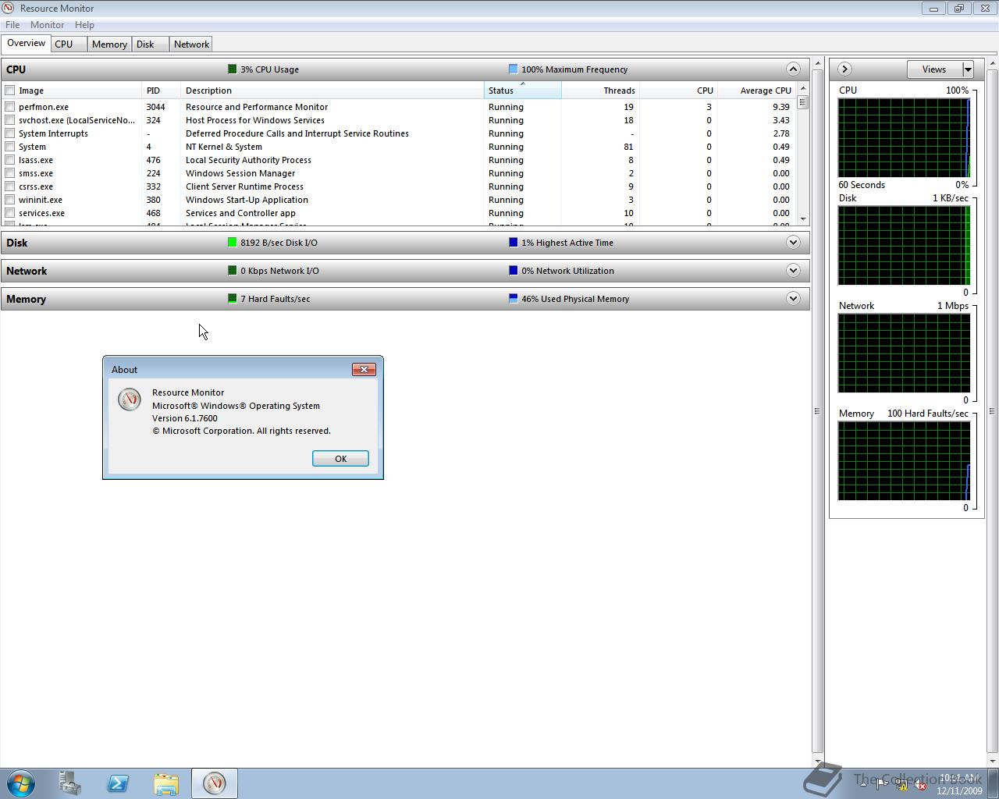Image resolution: width=999 pixels, height=799 pixels.
Task: Check the lsass.exe checkbox
Action: 10,160
